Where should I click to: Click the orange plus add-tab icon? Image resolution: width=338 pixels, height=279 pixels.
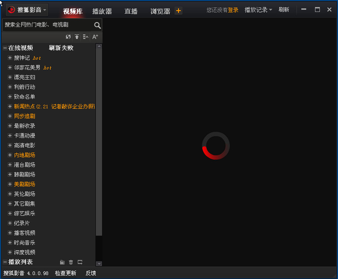(x=178, y=11)
